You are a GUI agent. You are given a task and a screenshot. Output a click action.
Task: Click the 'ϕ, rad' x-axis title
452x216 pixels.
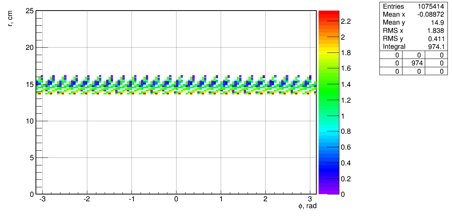click(x=307, y=206)
